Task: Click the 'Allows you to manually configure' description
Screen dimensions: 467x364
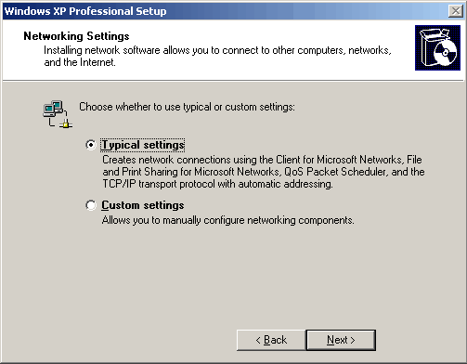Action: pyautogui.click(x=227, y=220)
